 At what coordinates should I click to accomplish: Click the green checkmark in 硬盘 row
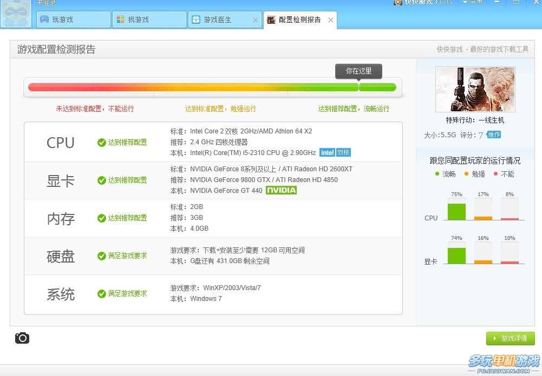pos(102,256)
